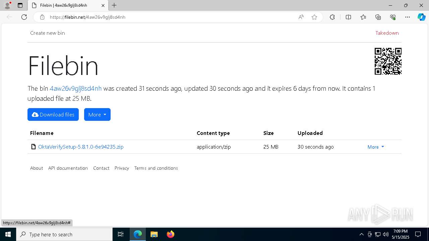
Task: Open the Copilot sidebar icon
Action: point(421,17)
